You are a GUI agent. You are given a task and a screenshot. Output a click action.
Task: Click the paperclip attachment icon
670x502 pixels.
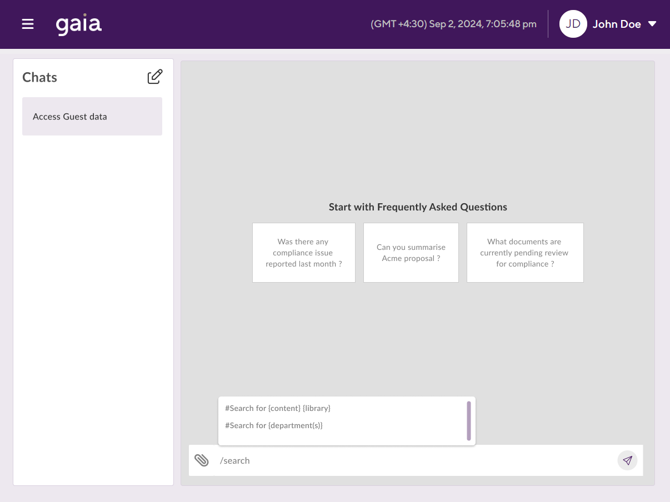(202, 460)
